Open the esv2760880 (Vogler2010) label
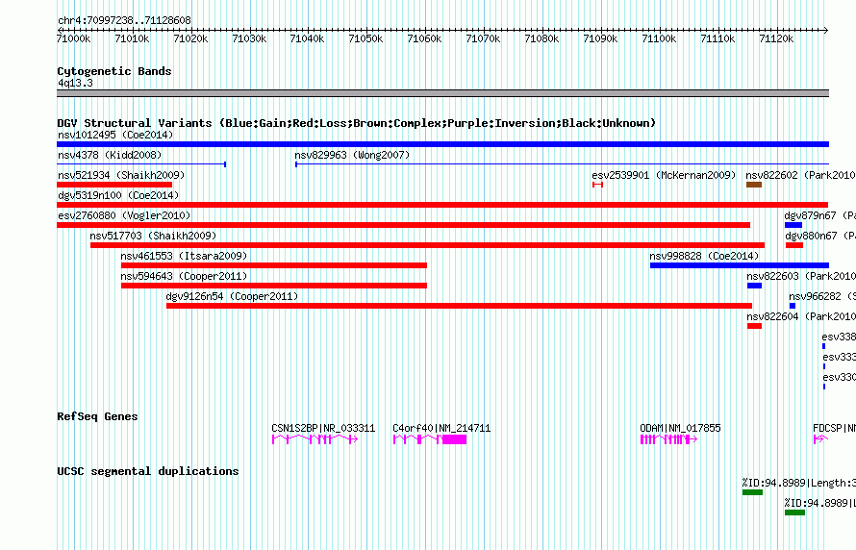This screenshot has height=550, width=856. (124, 215)
